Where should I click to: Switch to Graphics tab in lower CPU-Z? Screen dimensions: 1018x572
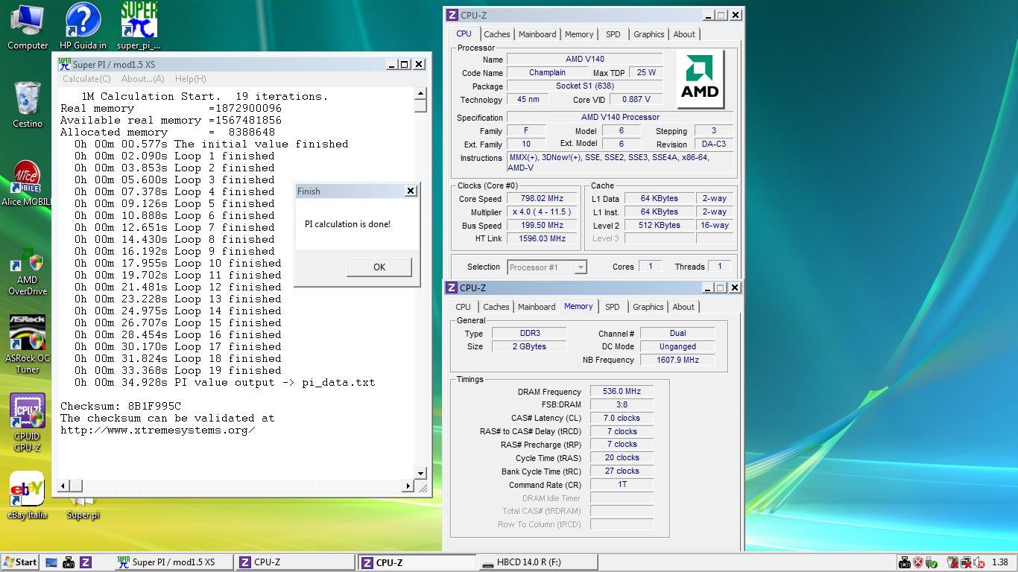648,307
